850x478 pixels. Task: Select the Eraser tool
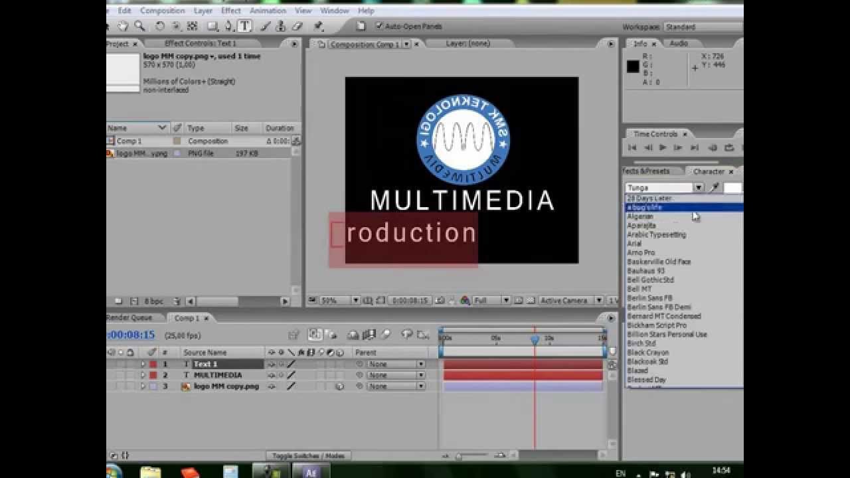click(x=297, y=26)
